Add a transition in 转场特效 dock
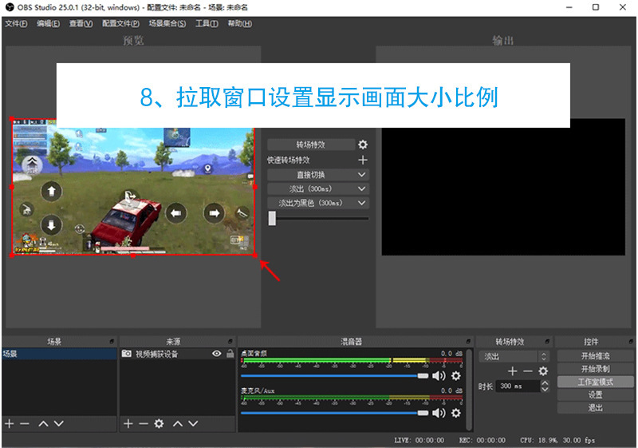This screenshot has width=638, height=448. (x=512, y=371)
